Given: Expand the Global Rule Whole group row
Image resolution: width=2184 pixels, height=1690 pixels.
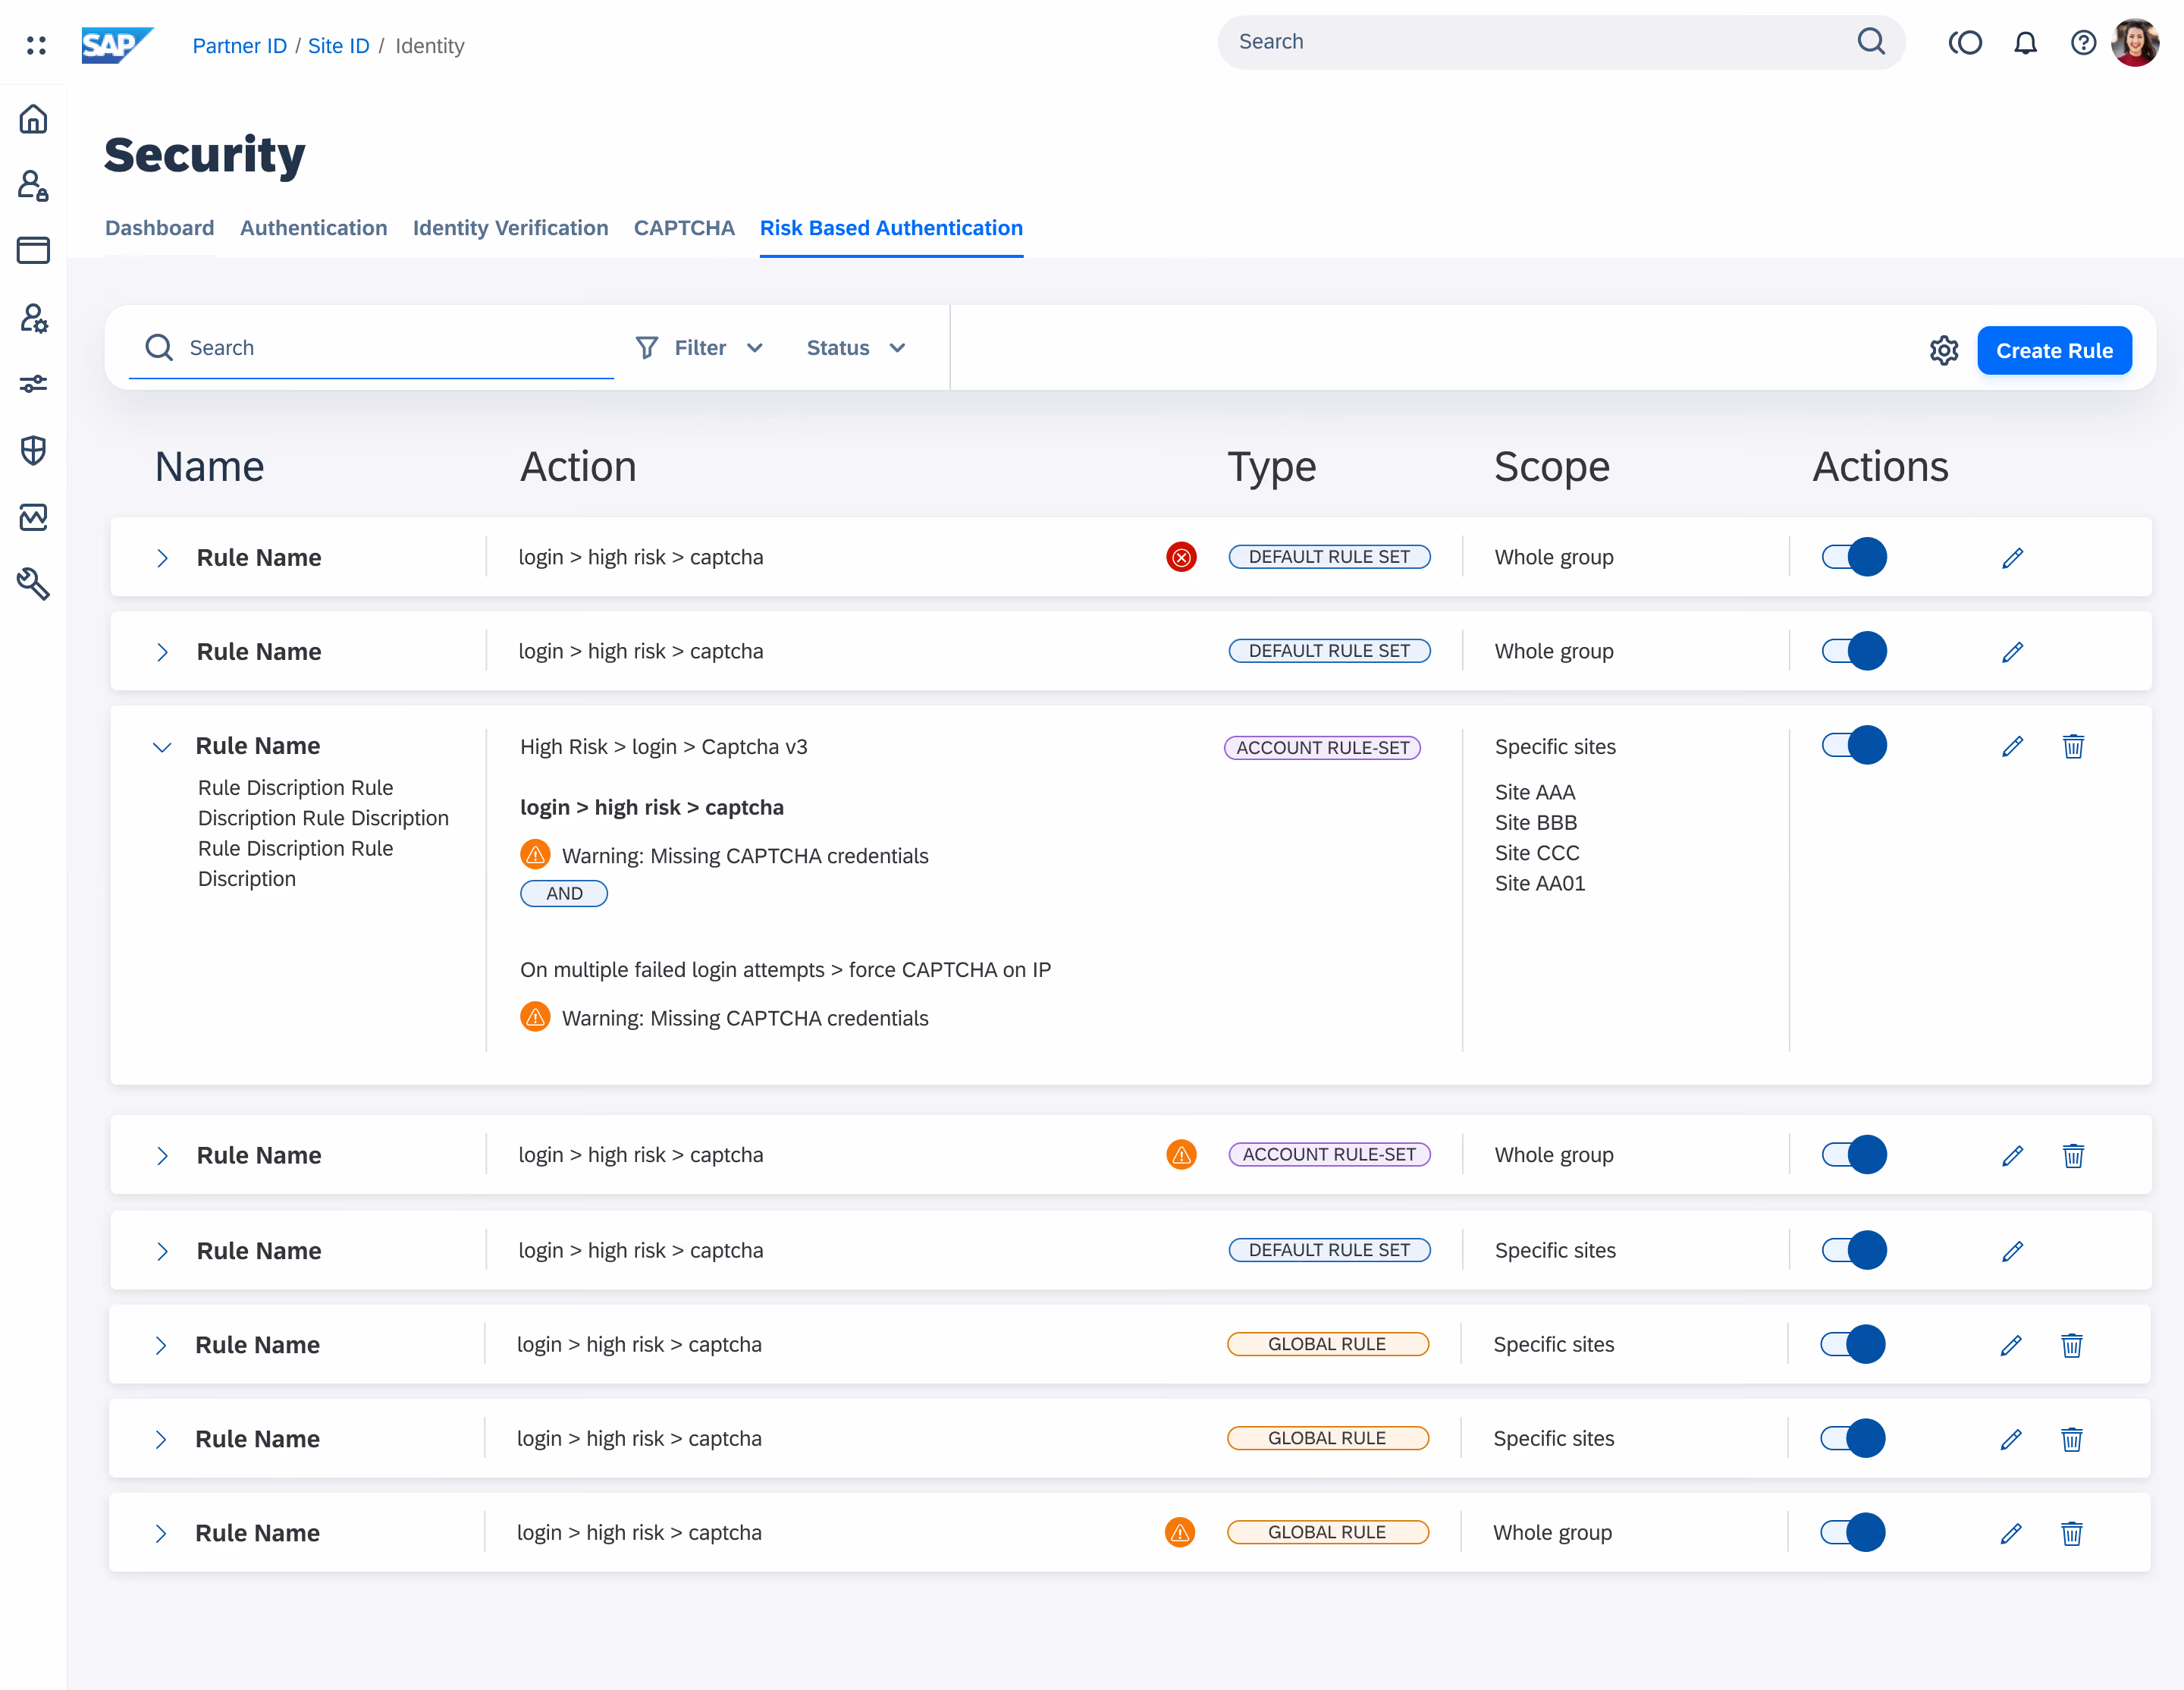Looking at the screenshot, I should click(x=160, y=1534).
